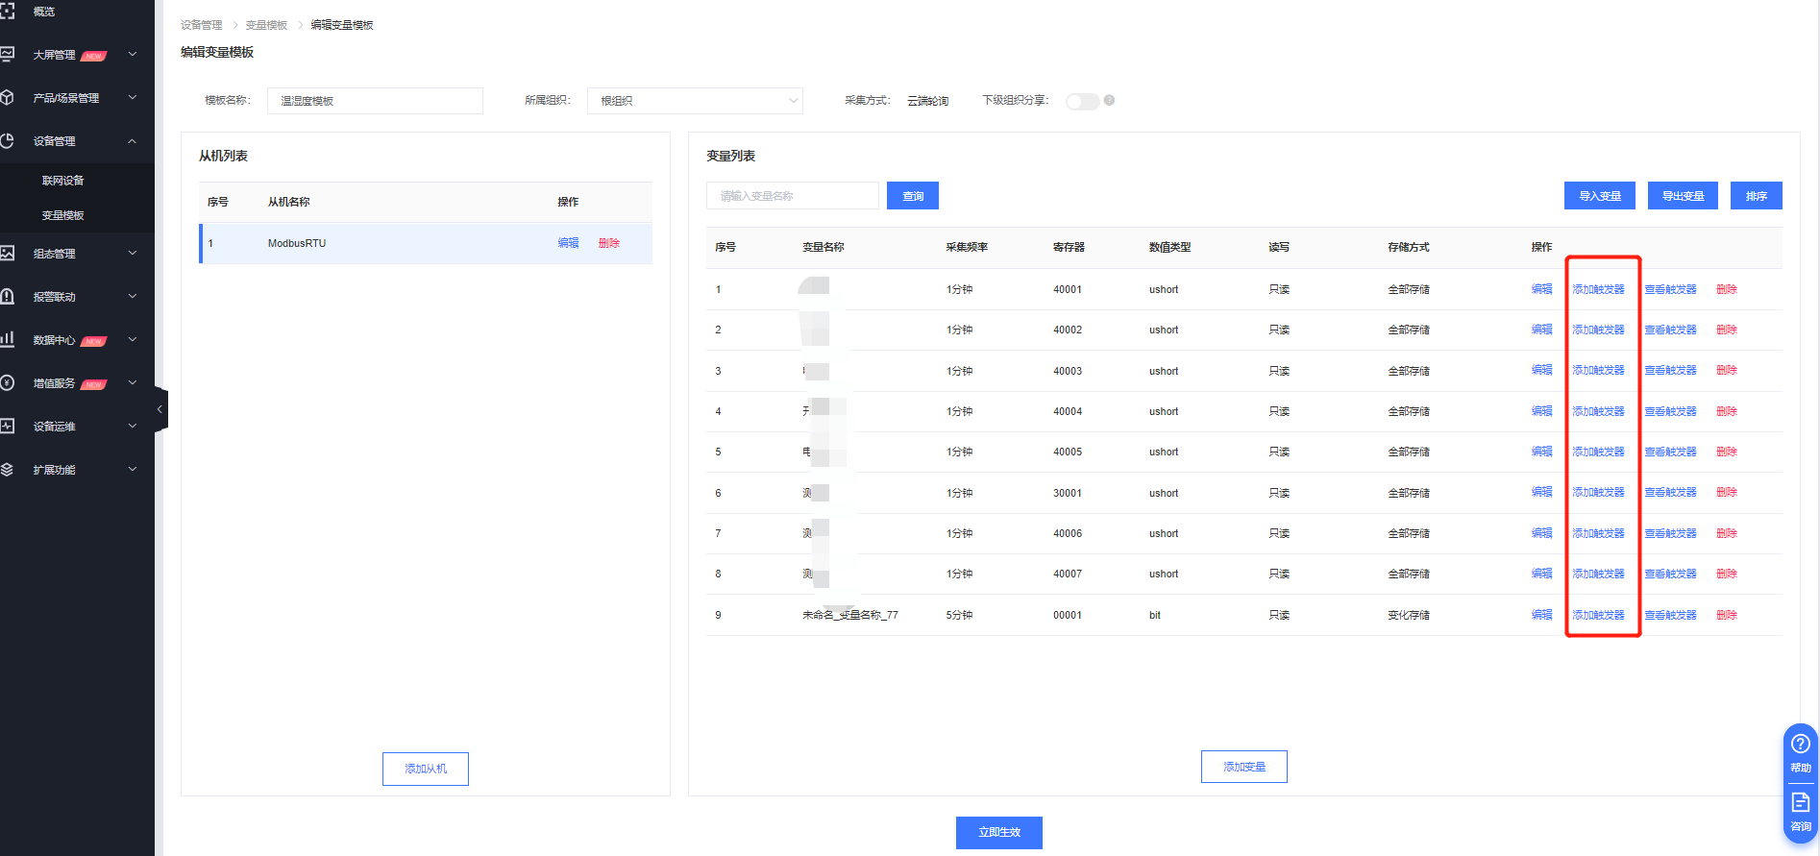Focus the variable name search field
The height and width of the screenshot is (856, 1820).
[x=792, y=196]
